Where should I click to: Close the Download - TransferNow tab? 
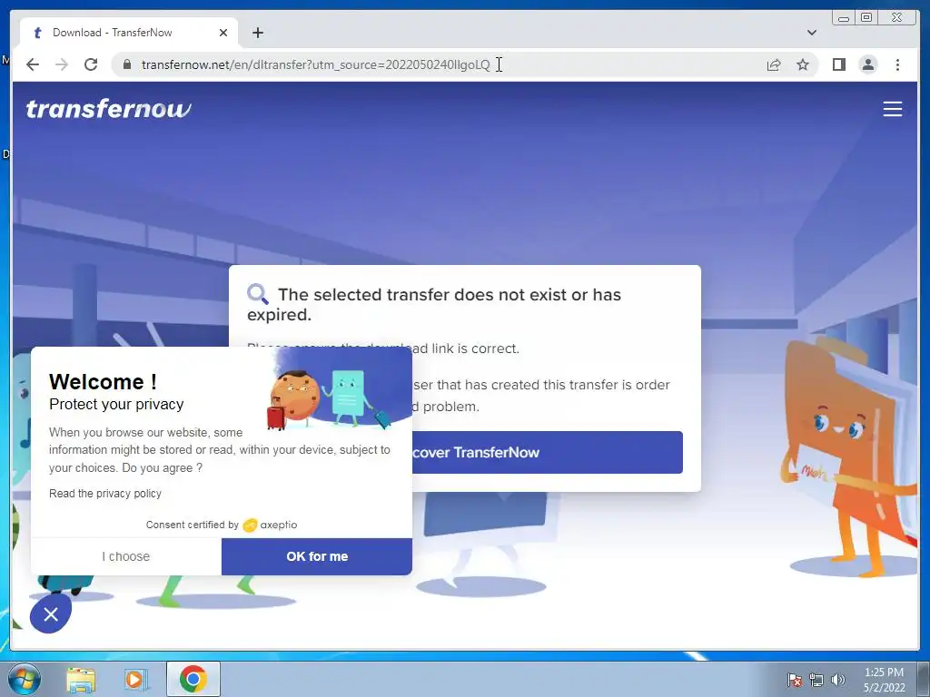[x=223, y=33]
